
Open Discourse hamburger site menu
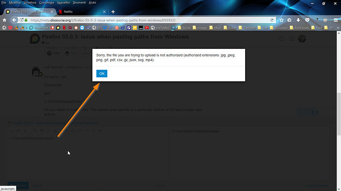[292, 39]
